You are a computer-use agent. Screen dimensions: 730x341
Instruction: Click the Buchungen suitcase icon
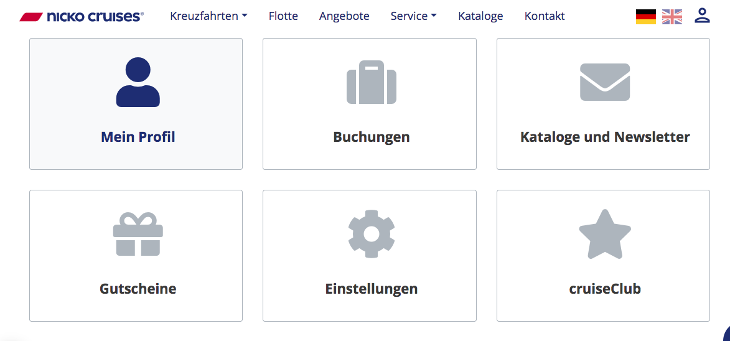click(x=371, y=82)
